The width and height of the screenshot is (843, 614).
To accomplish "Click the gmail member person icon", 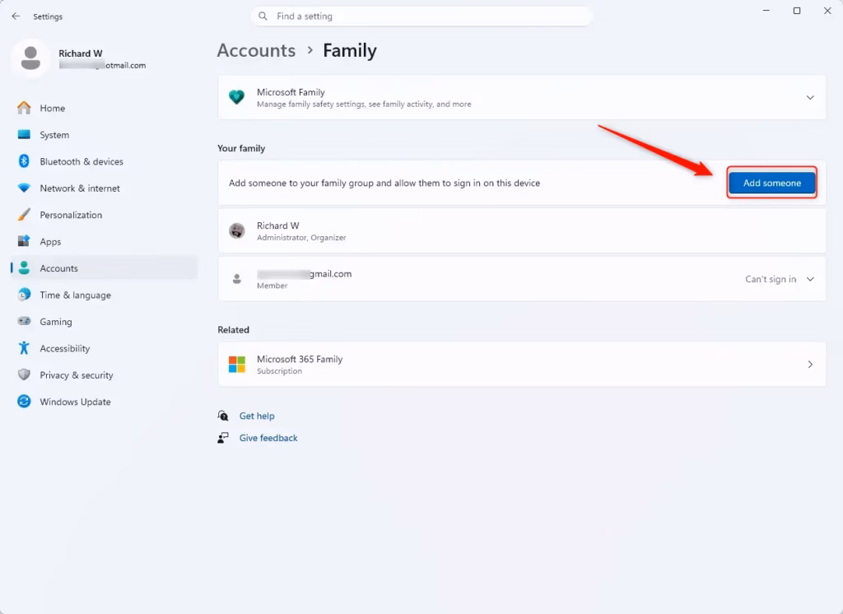I will (x=236, y=279).
